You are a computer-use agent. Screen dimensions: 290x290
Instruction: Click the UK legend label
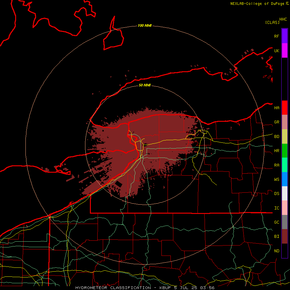pos(276,51)
